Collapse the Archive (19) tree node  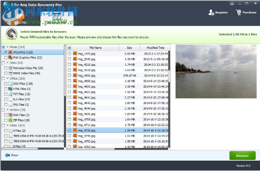[x=7, y=110]
